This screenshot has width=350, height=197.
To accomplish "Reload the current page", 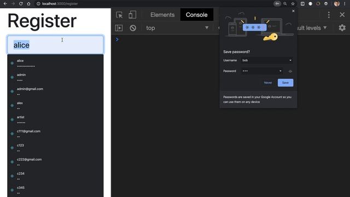I will [x=21, y=4].
